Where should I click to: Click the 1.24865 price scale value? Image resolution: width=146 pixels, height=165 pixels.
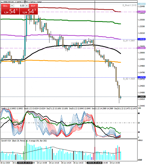pos(142,66)
